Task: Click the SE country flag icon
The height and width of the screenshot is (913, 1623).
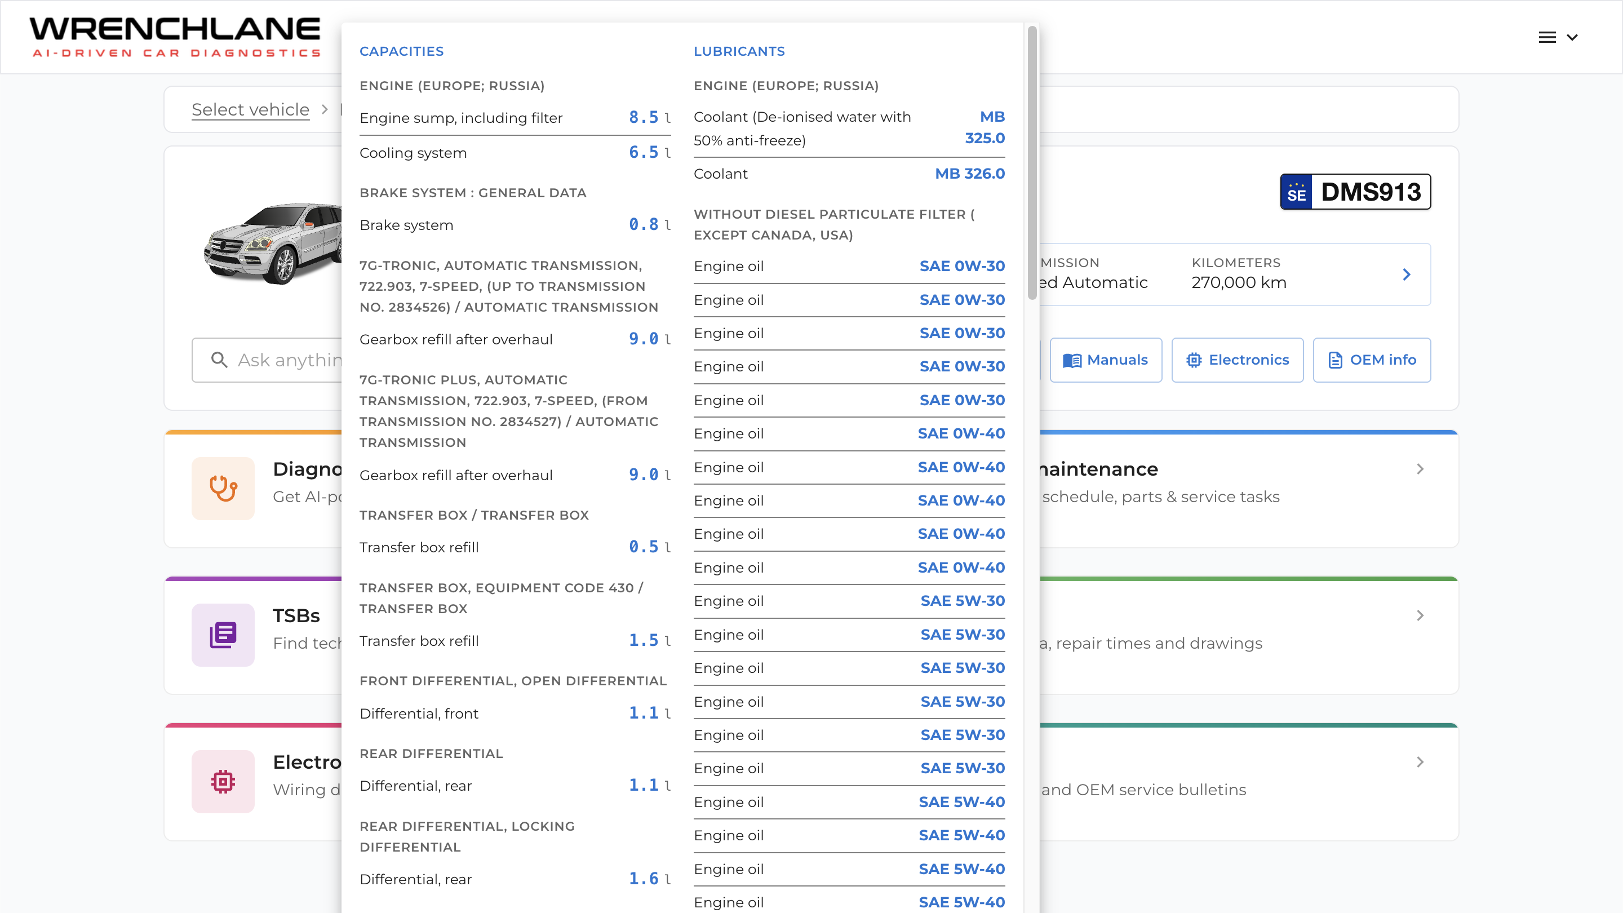Action: tap(1297, 192)
